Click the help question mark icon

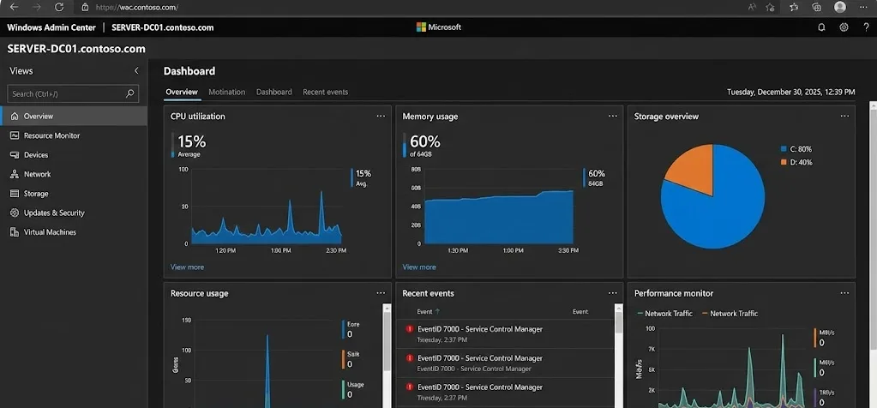(x=866, y=27)
